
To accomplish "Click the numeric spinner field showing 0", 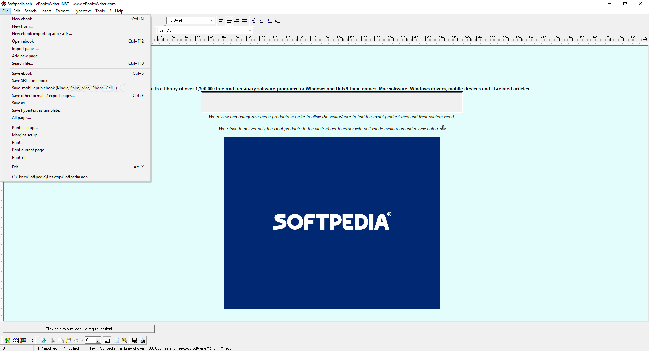I will point(90,340).
